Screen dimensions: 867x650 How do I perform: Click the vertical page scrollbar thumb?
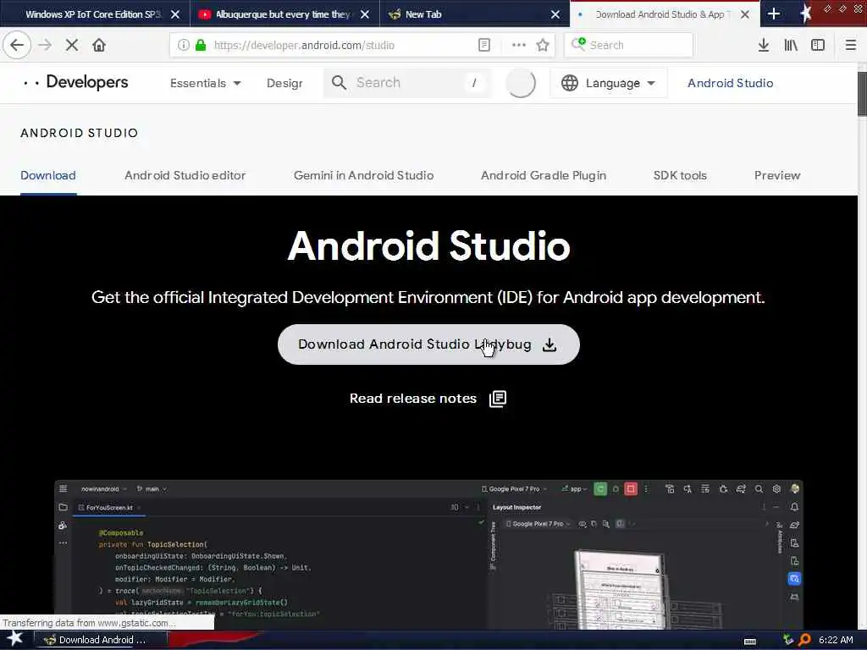(862, 93)
